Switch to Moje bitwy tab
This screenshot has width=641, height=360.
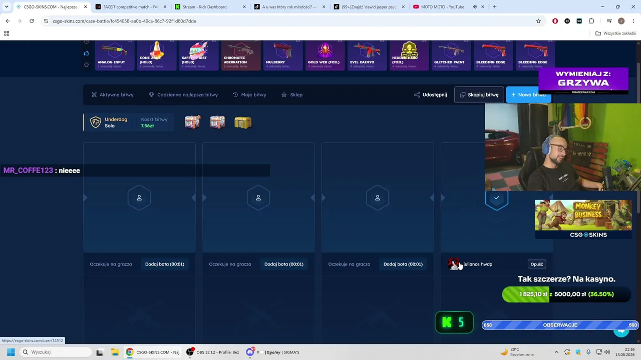tap(249, 94)
